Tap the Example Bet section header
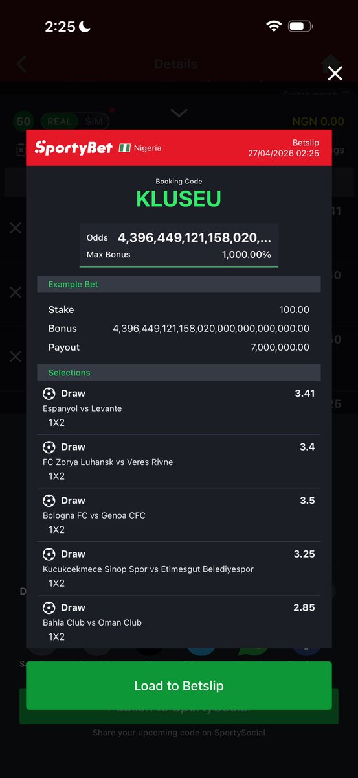 point(179,285)
